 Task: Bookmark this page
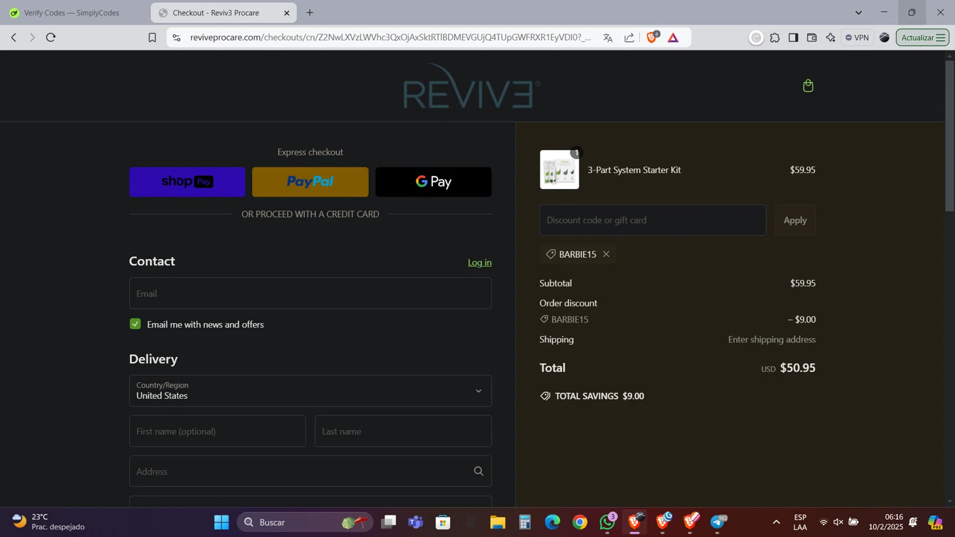tap(152, 38)
